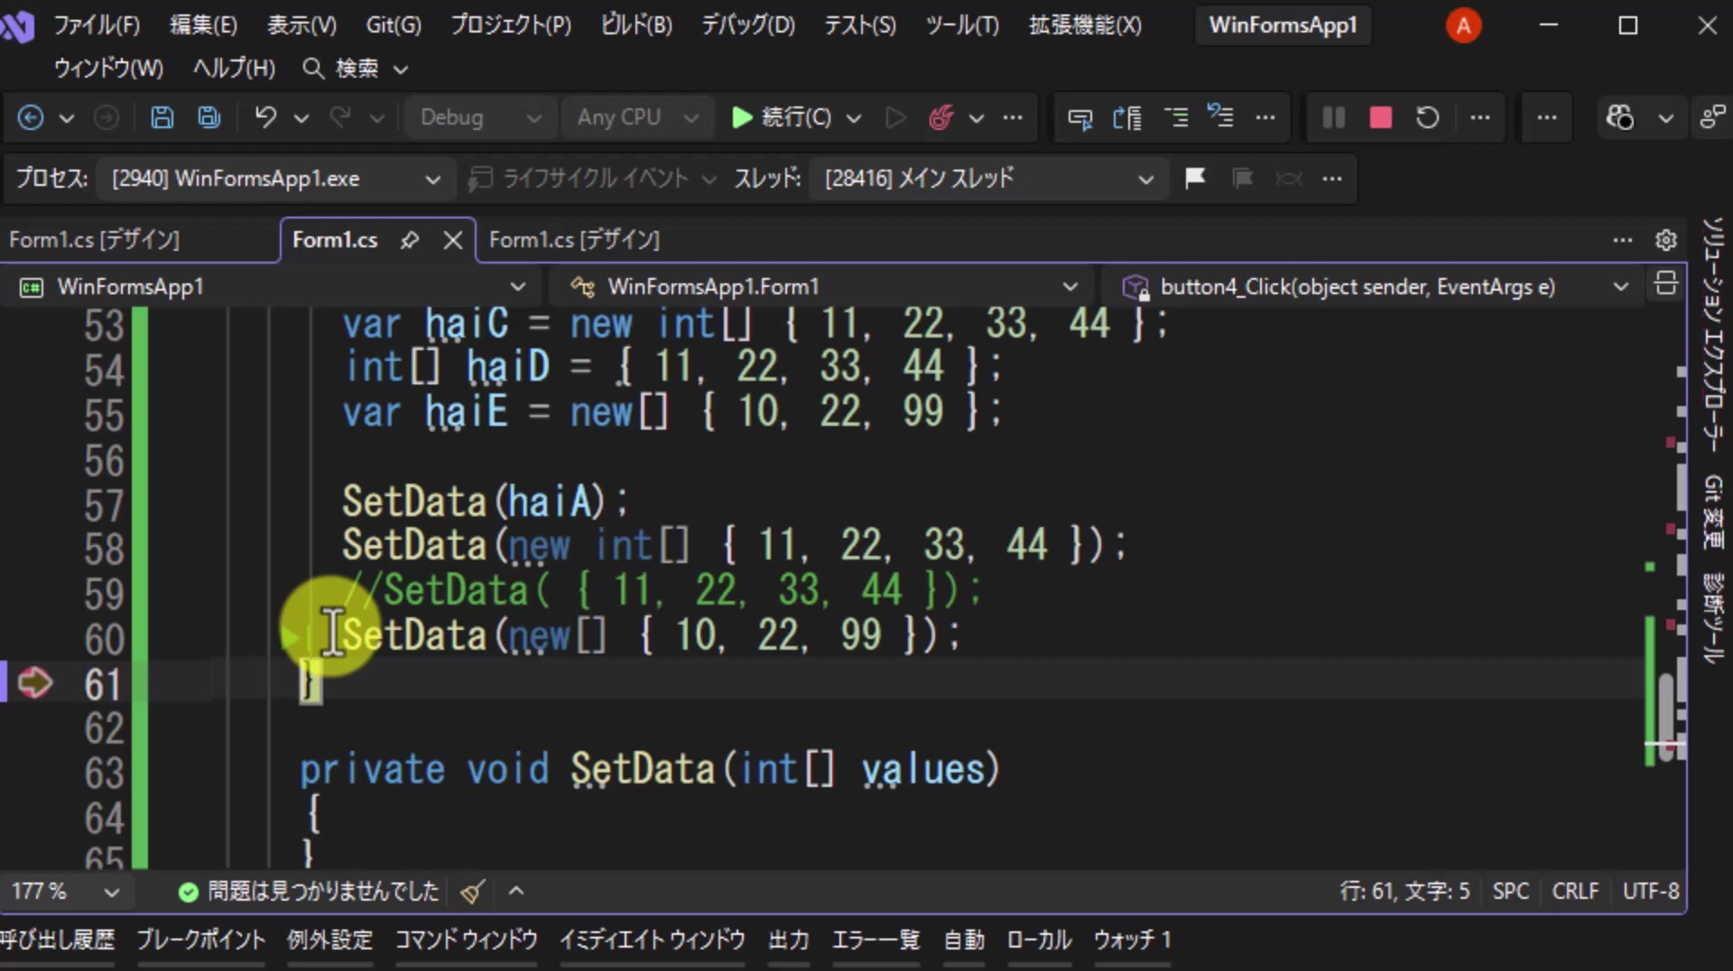Click the Hot Reload flame icon
Image resolution: width=1733 pixels, height=971 pixels.
[941, 117]
